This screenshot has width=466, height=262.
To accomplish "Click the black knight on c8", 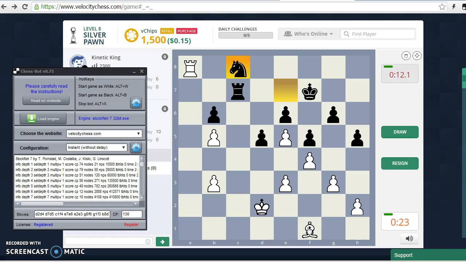I will pyautogui.click(x=238, y=69).
